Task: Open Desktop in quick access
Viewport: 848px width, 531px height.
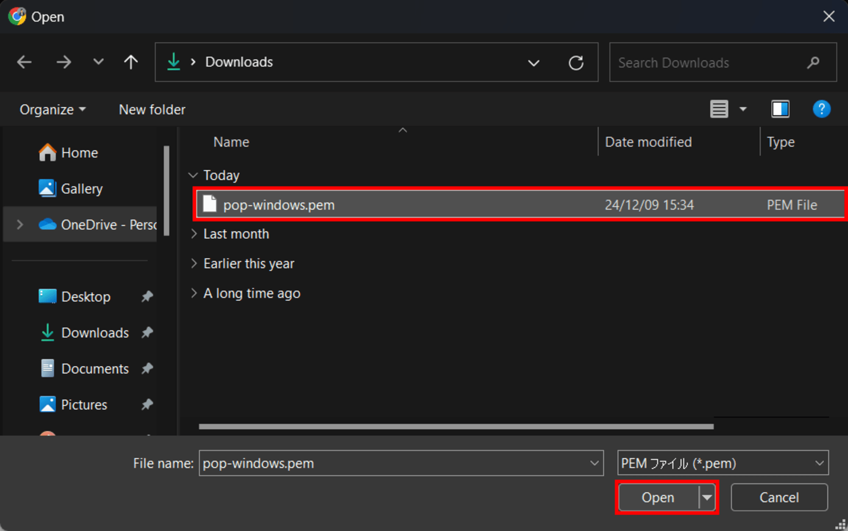Action: 74,297
